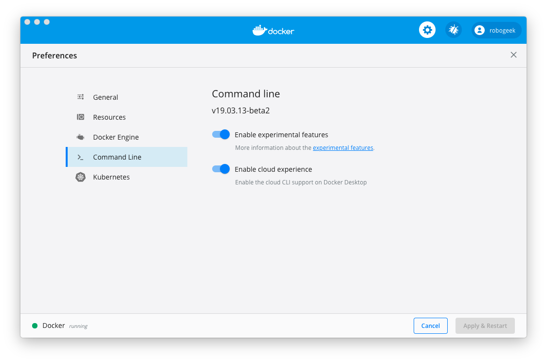The height and width of the screenshot is (362, 547).
Task: Click the running status text
Action: [x=78, y=326]
